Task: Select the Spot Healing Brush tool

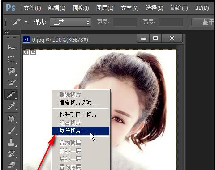Action: tap(12, 119)
